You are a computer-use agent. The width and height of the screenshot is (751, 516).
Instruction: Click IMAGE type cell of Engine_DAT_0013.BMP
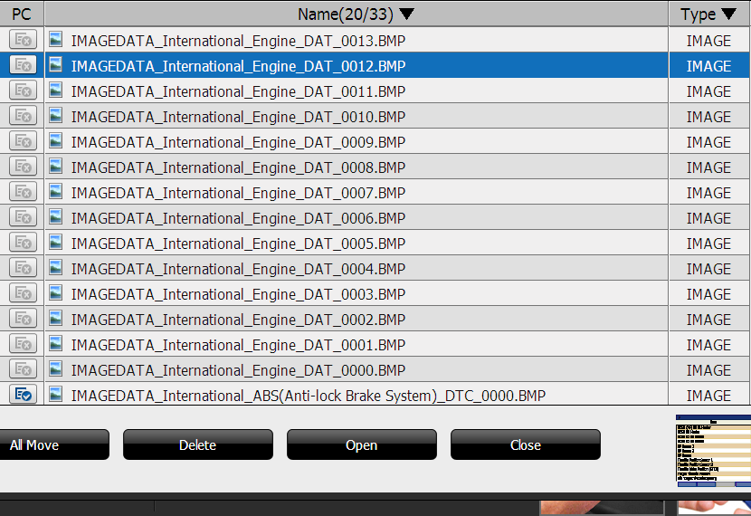pyautogui.click(x=708, y=41)
